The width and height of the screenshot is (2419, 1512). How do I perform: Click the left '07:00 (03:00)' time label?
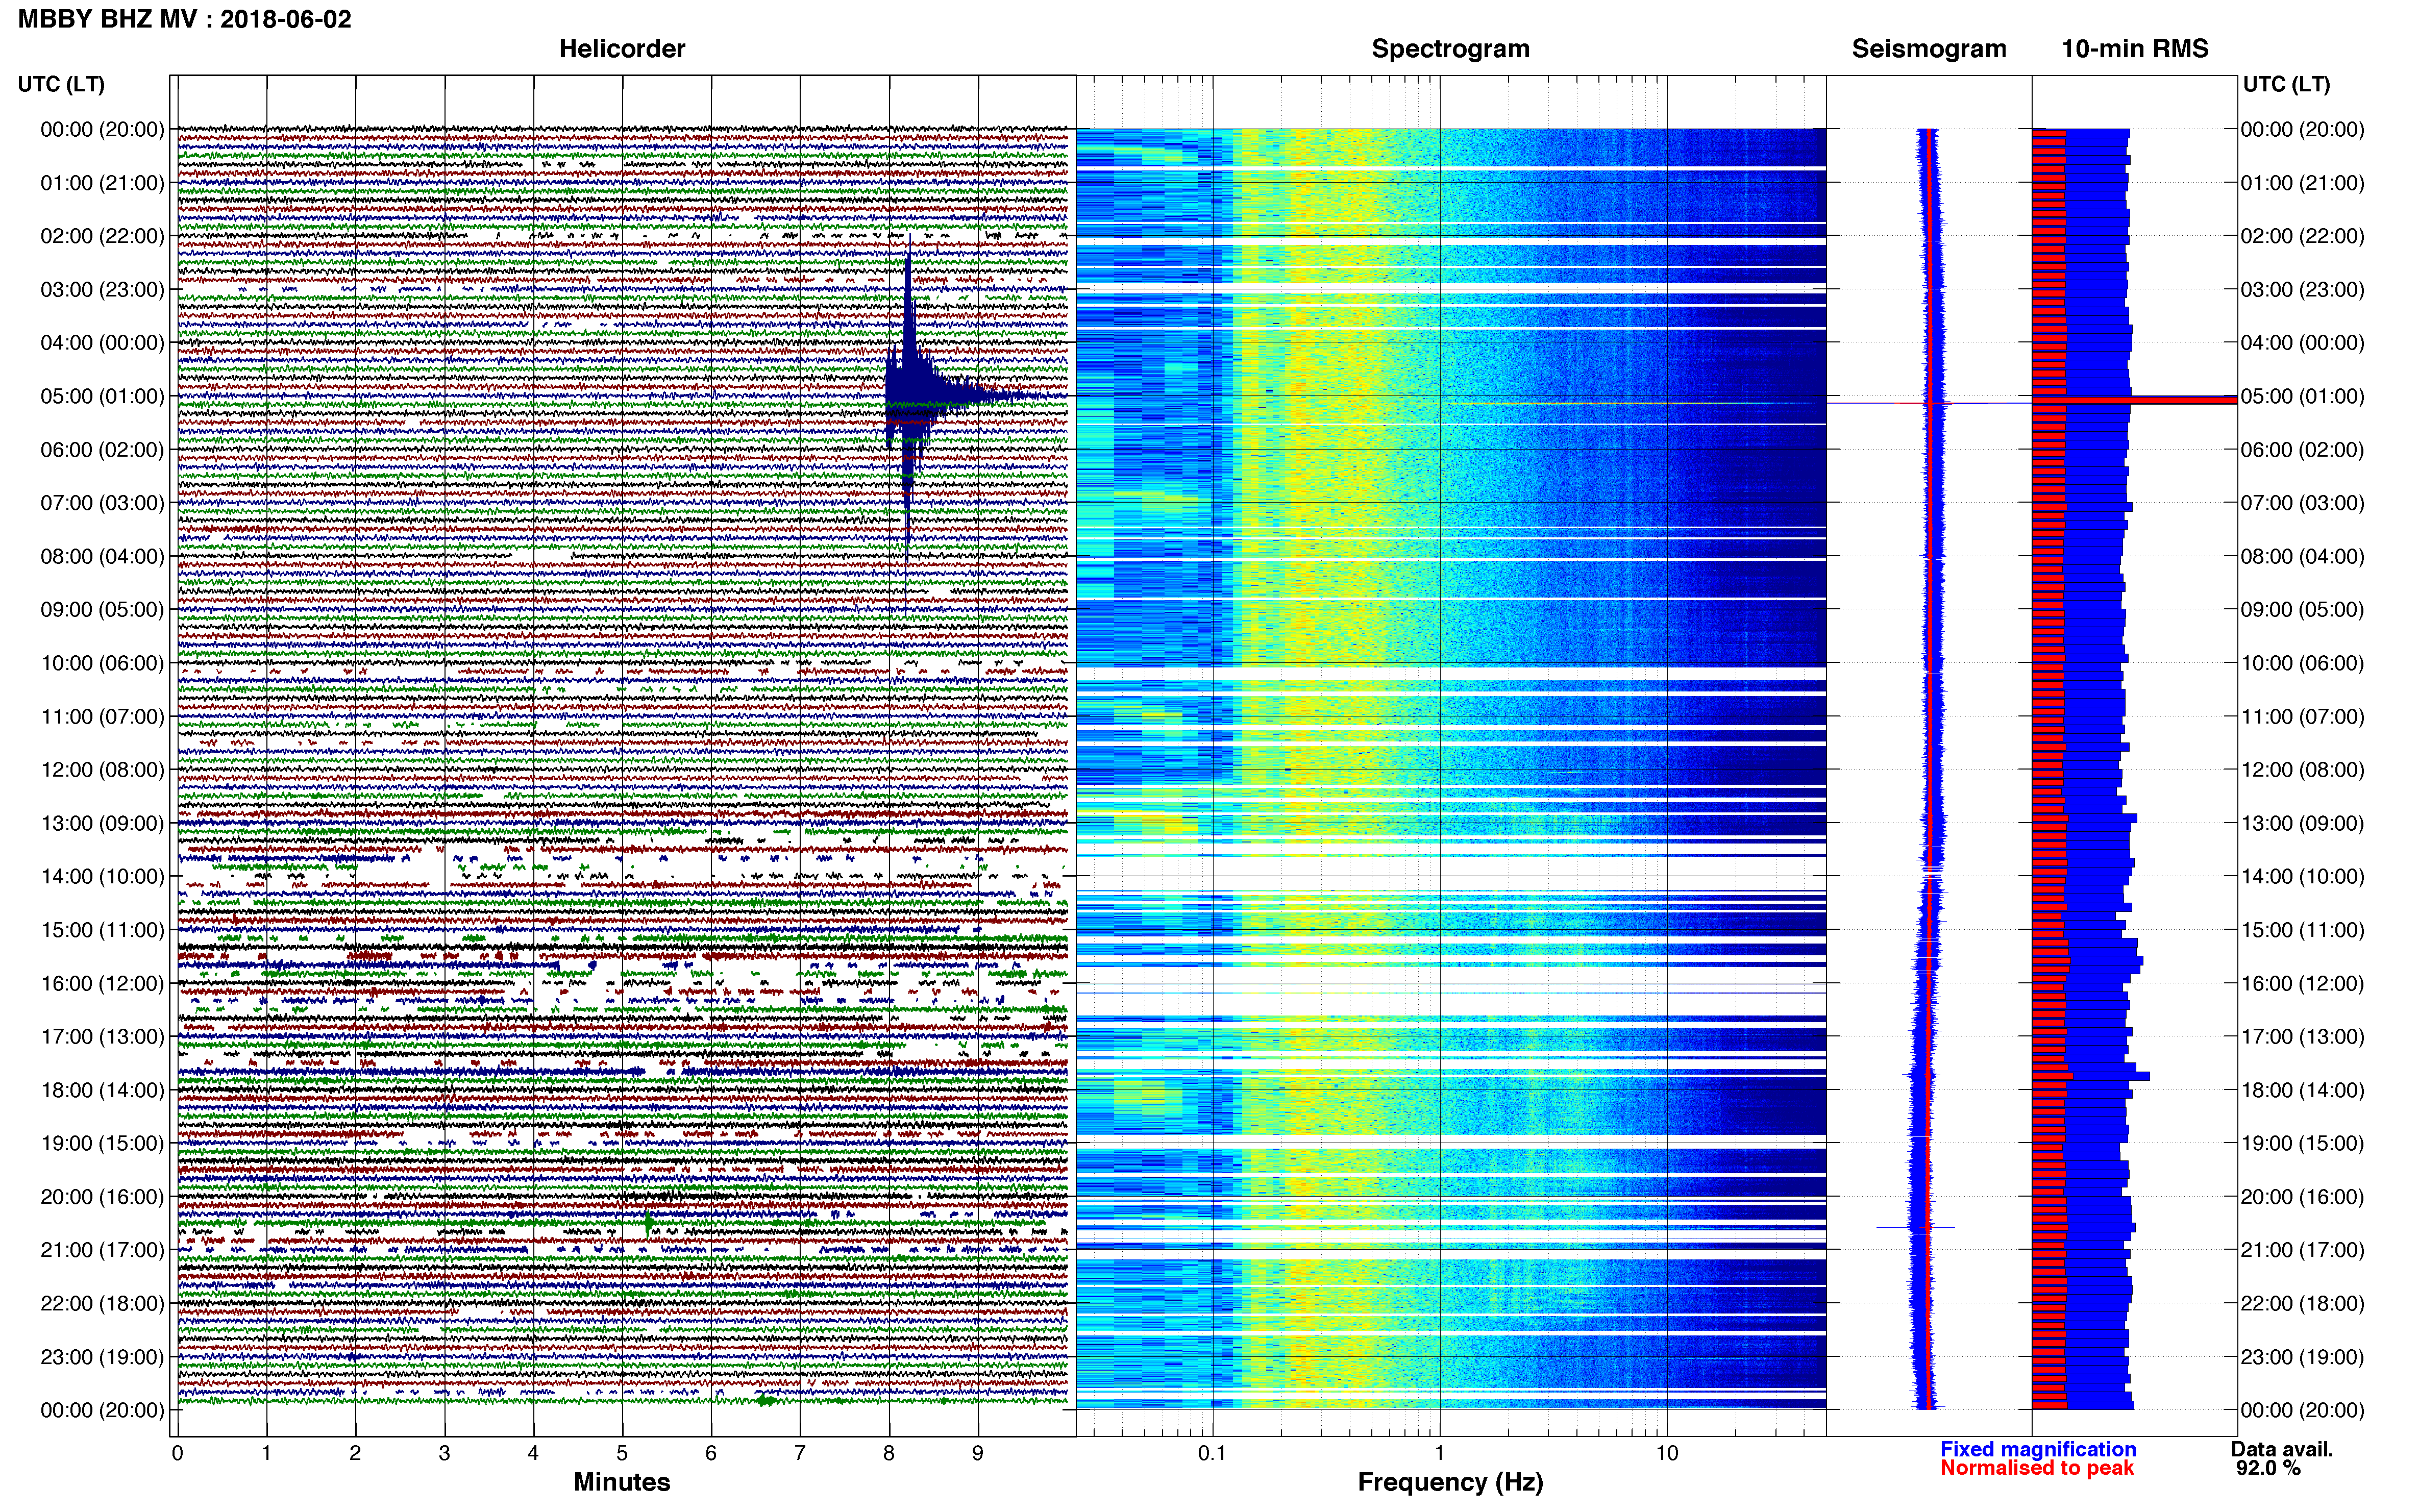[x=102, y=503]
